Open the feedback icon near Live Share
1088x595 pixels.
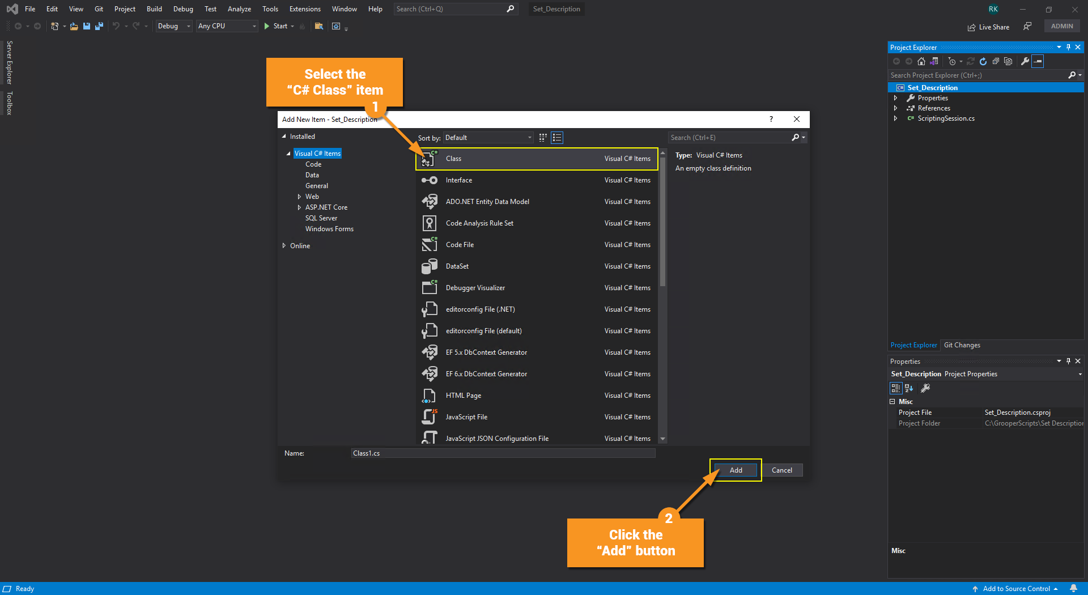[x=1027, y=26]
